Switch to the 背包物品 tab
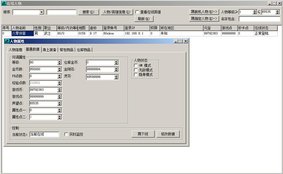 click(x=66, y=50)
